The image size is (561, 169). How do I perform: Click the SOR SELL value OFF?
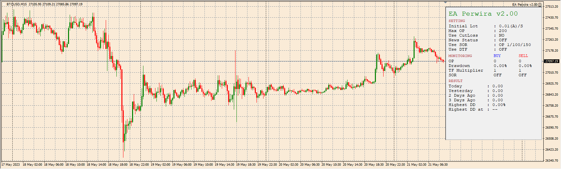[x=523, y=75]
